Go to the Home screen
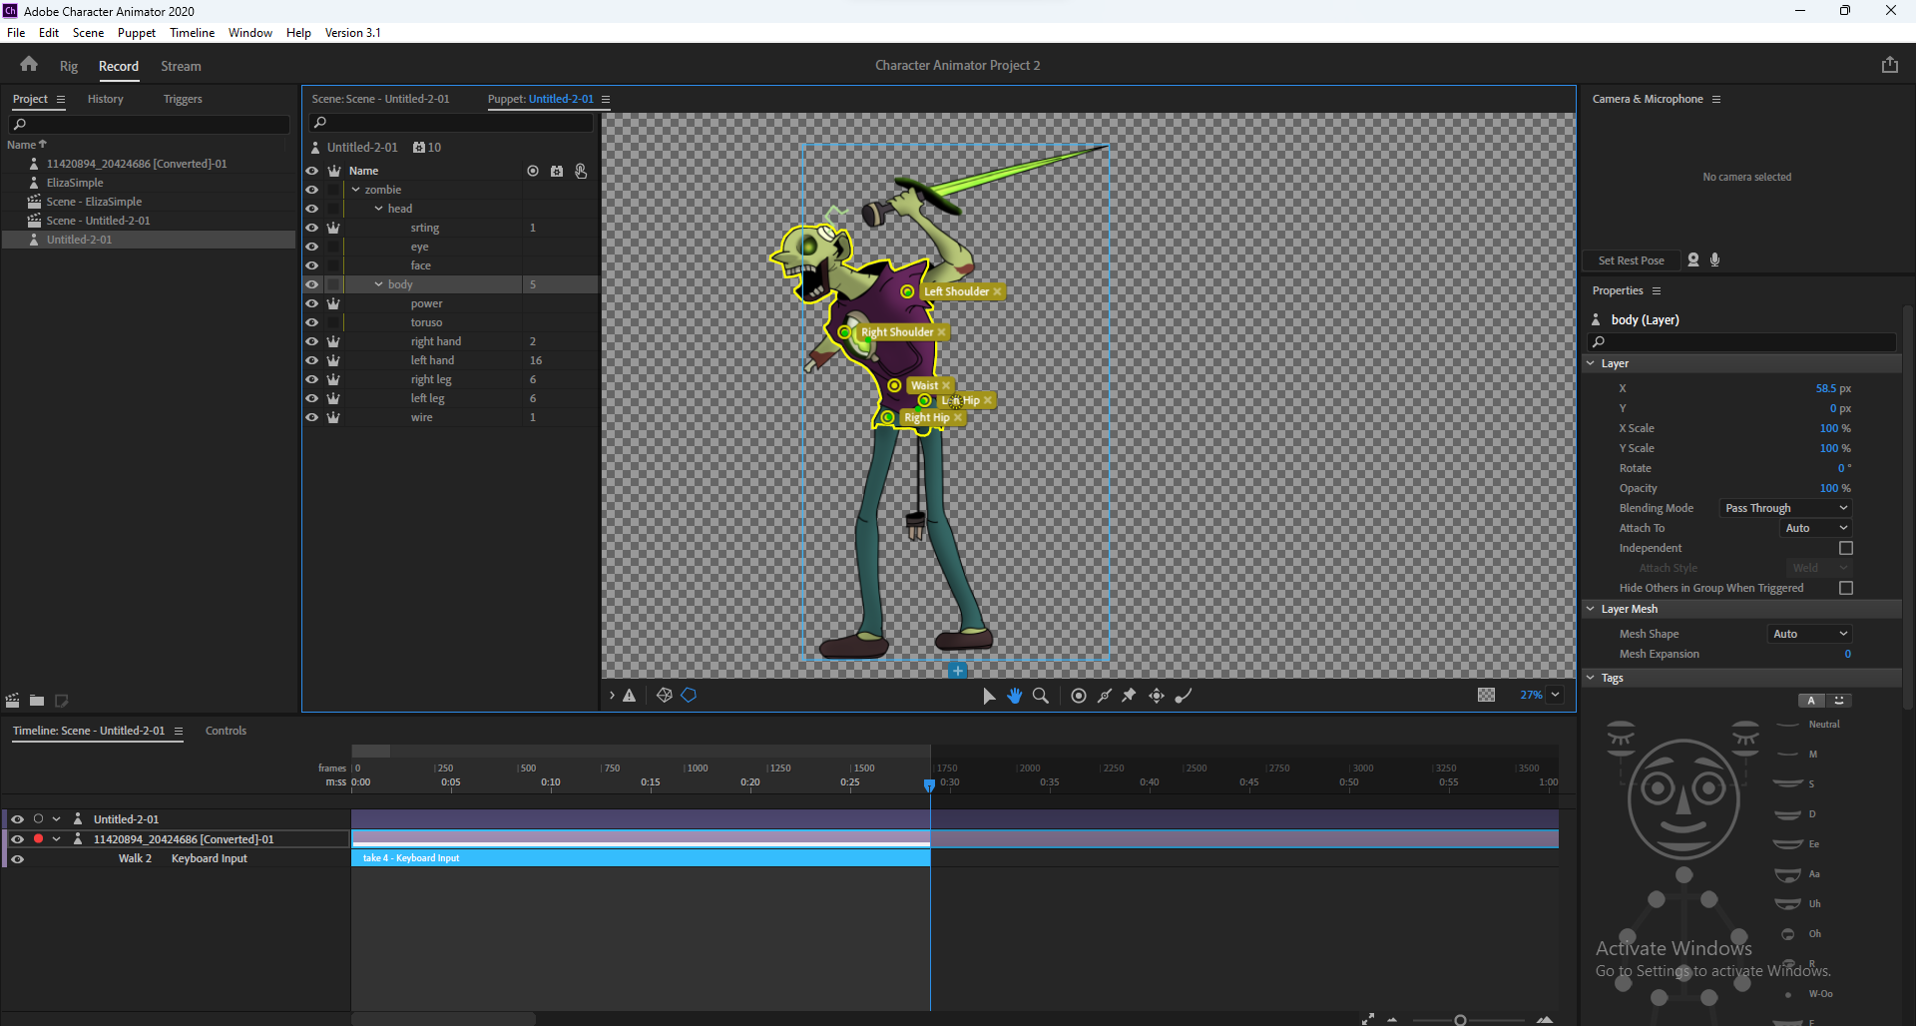 coord(29,65)
